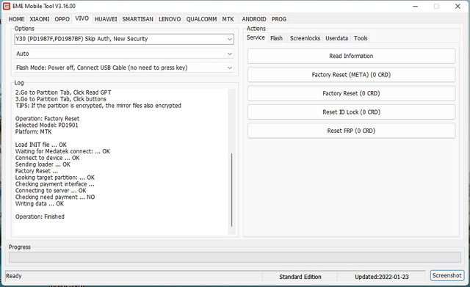This screenshot has height=287, width=470.
Task: Click 'Checking need payment ... NO' log line
Action: (55, 197)
